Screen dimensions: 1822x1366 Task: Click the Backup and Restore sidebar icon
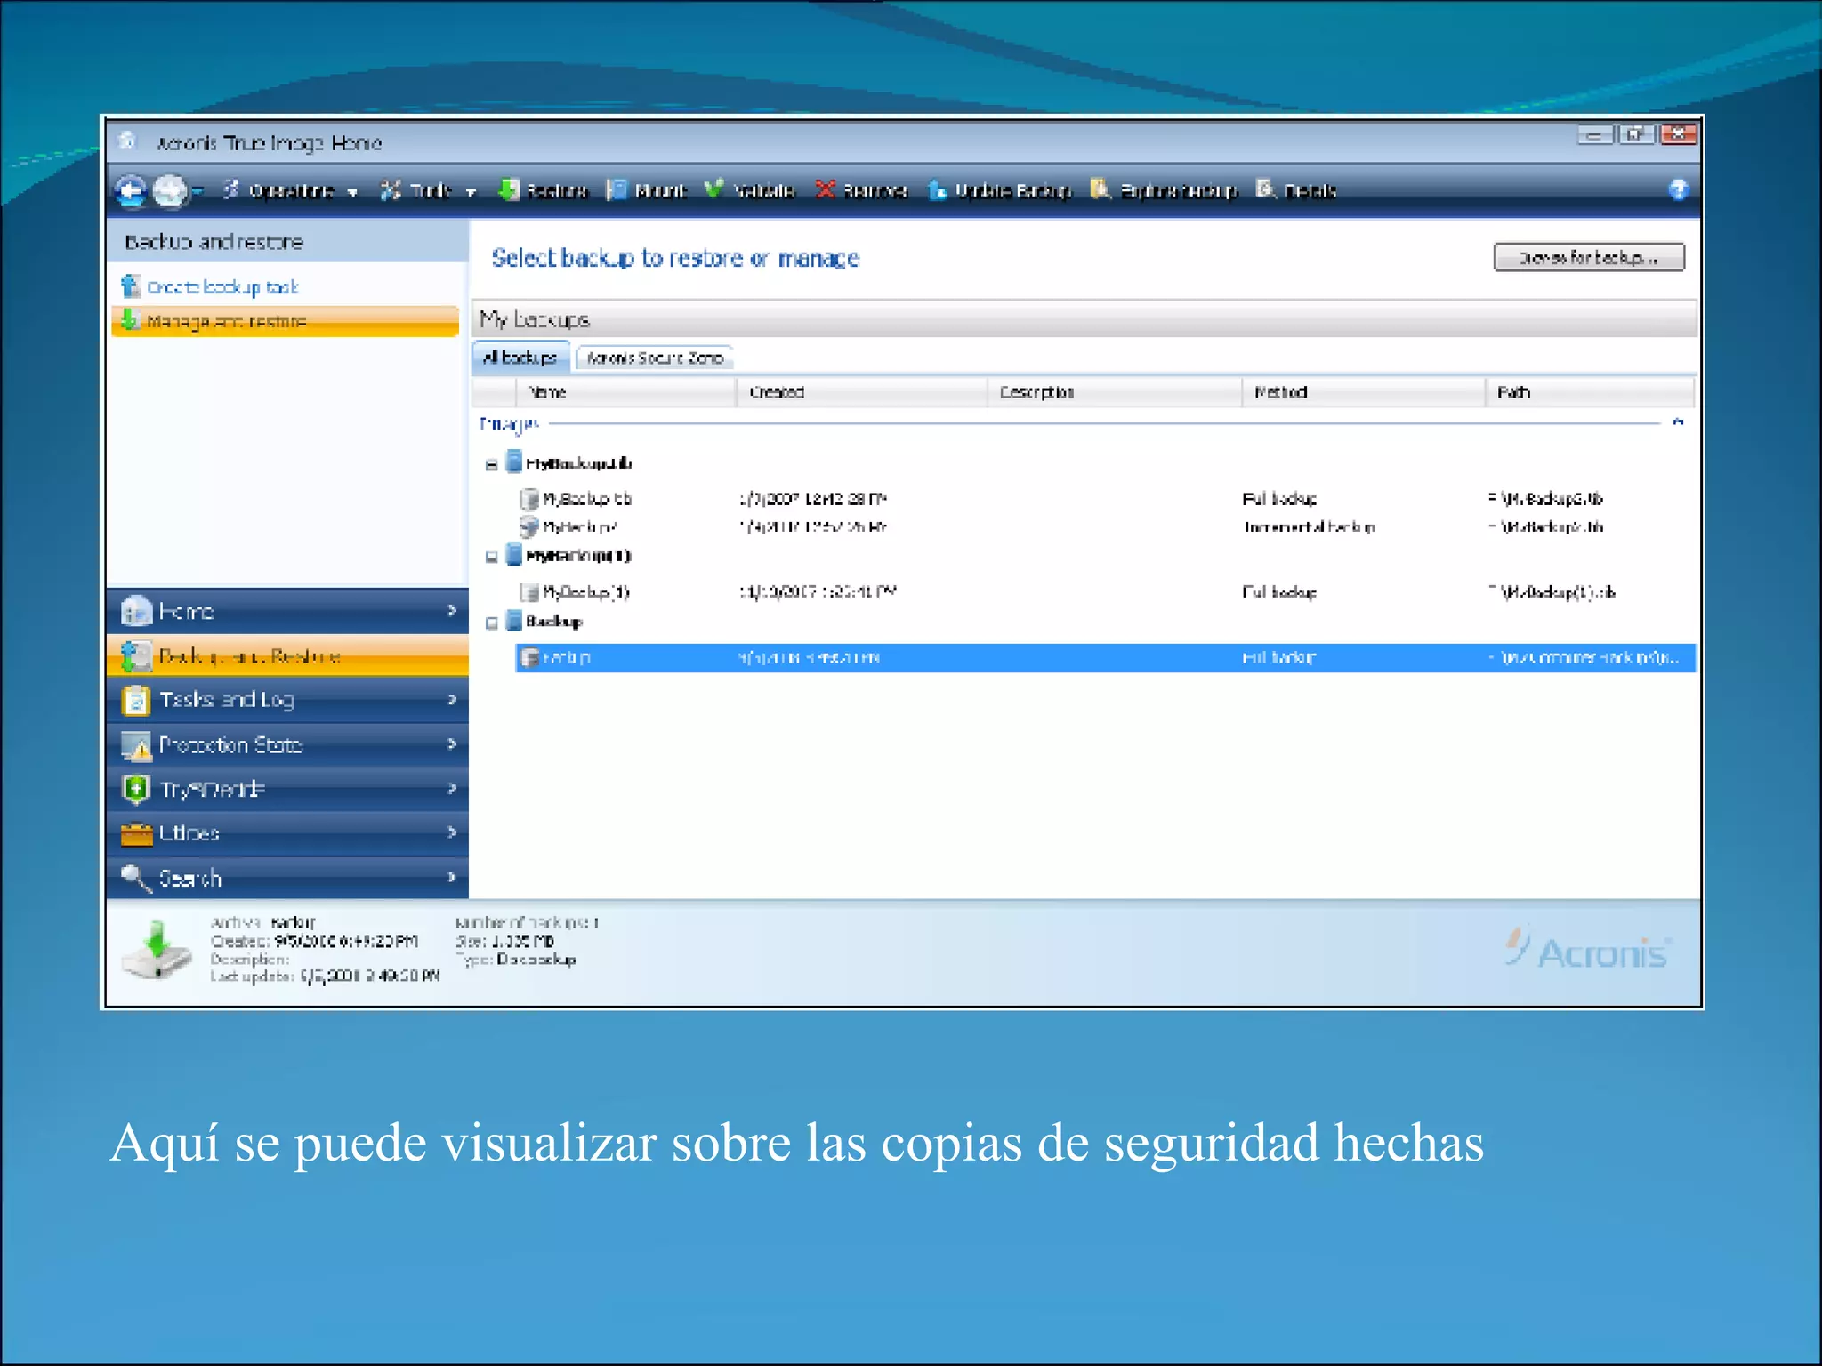pos(136,656)
